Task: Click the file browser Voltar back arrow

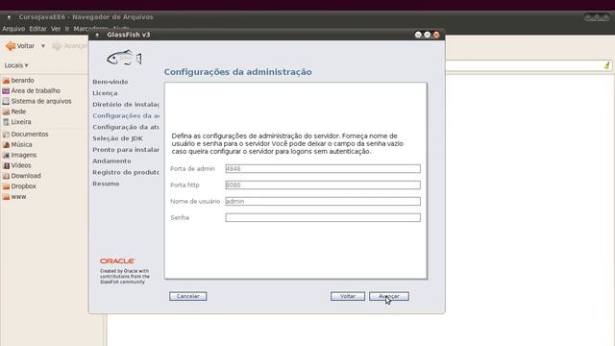Action: (x=20, y=46)
